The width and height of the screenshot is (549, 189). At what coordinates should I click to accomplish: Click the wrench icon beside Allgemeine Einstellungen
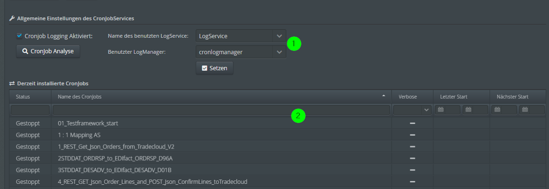(12, 19)
